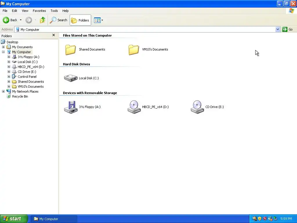The height and width of the screenshot is (223, 297).
Task: Select Control Panel icon in tree
Action: (14, 76)
